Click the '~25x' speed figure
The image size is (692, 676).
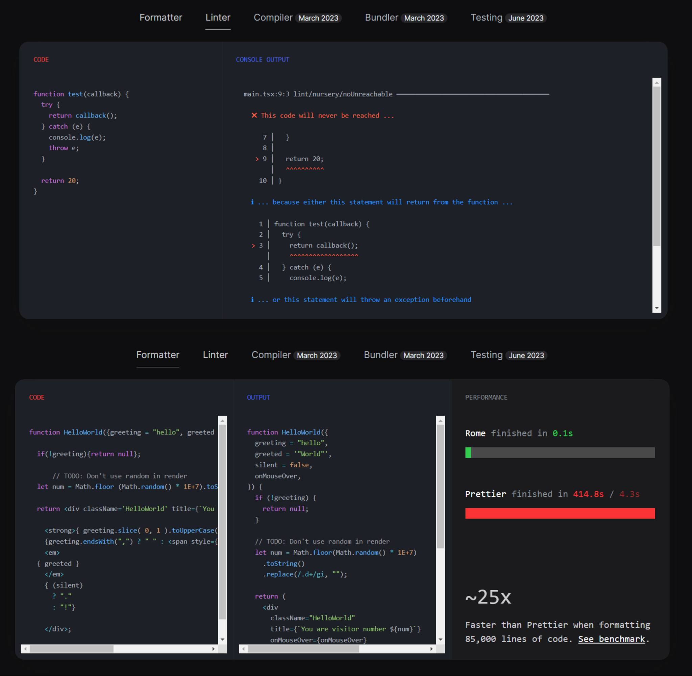point(488,597)
